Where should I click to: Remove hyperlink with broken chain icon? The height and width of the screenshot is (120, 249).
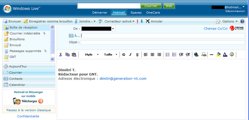click(204, 55)
